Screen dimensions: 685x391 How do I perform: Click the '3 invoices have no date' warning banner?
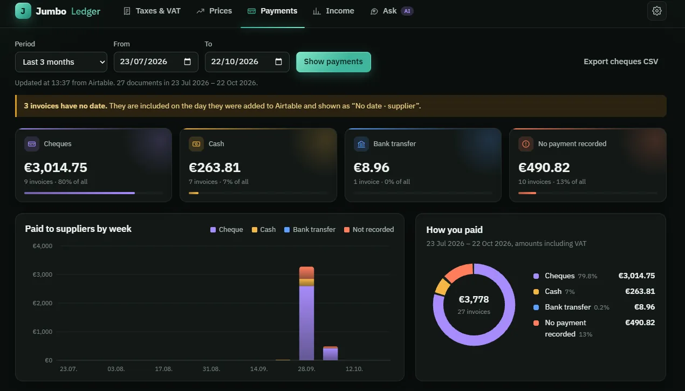click(x=341, y=106)
